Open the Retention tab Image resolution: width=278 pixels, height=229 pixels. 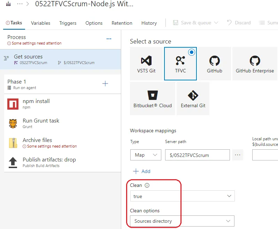[x=122, y=23]
